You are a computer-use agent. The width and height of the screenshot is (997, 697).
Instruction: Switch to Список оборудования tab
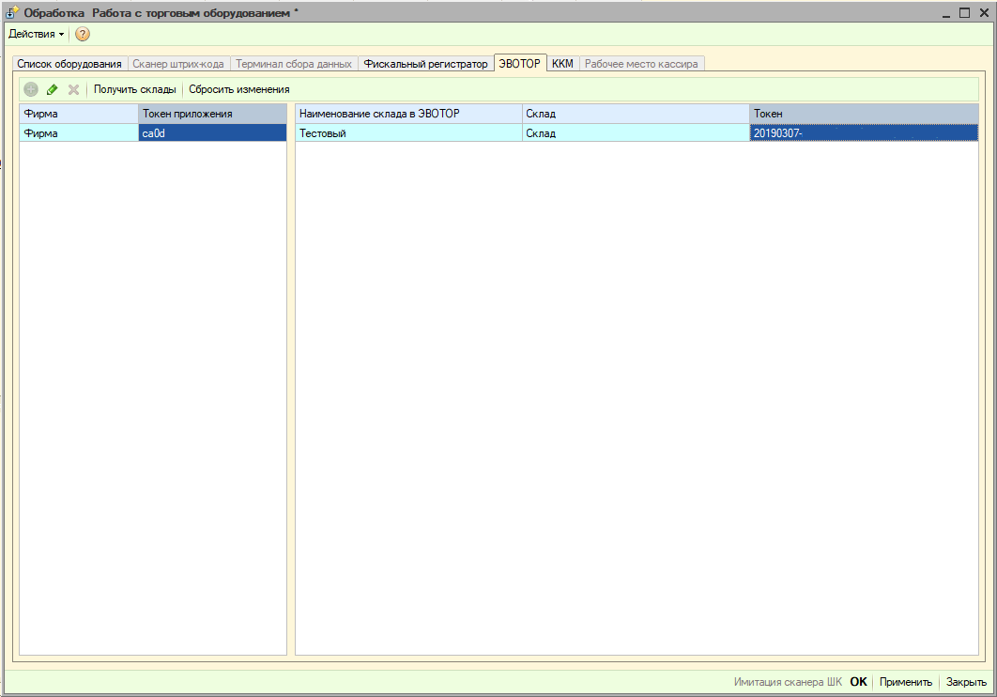point(69,64)
